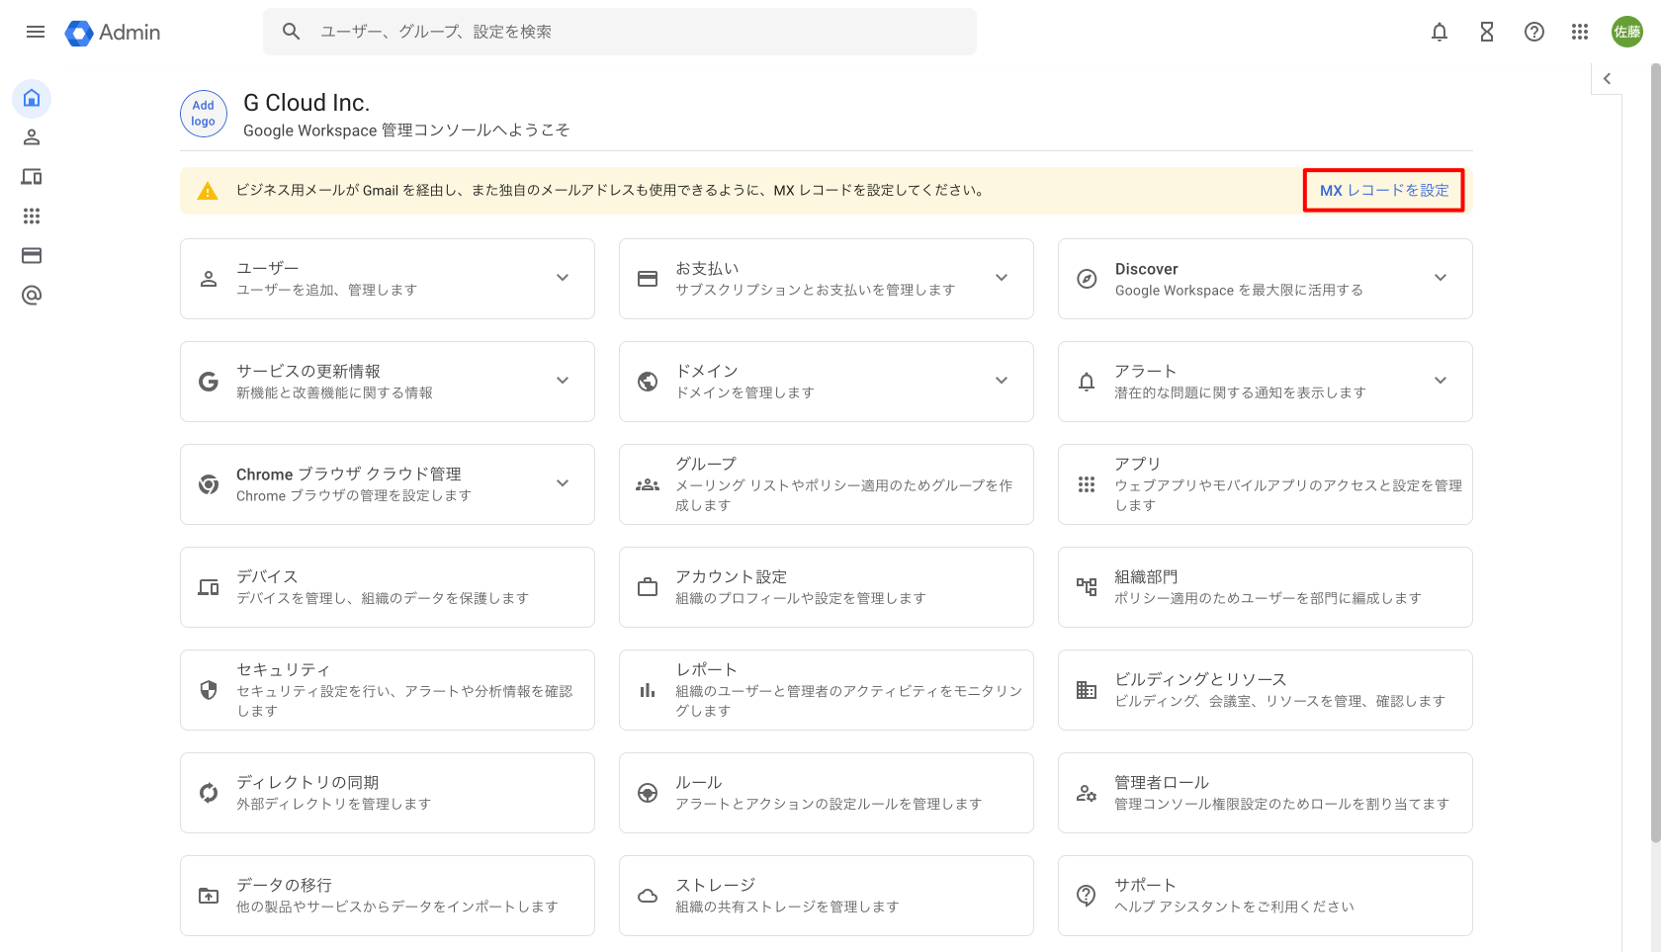Expand the サービスの更新情報 chevron

click(563, 381)
